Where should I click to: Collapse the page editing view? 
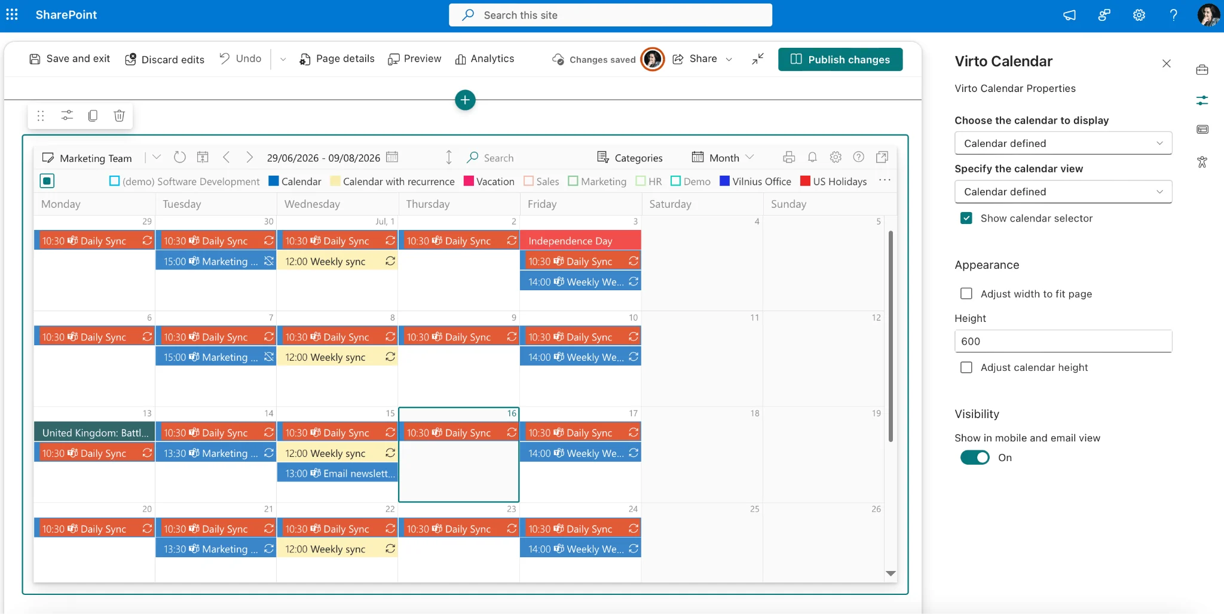point(758,59)
